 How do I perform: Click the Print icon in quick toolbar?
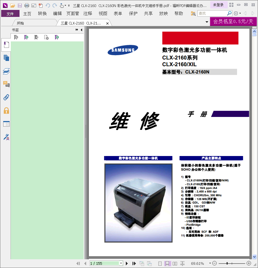(x=27, y=6)
